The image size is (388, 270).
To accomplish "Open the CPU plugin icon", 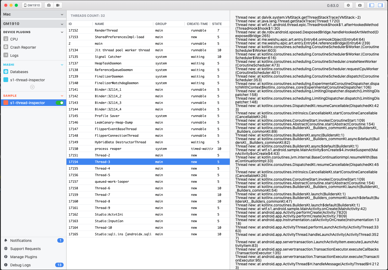I will coord(6,39).
